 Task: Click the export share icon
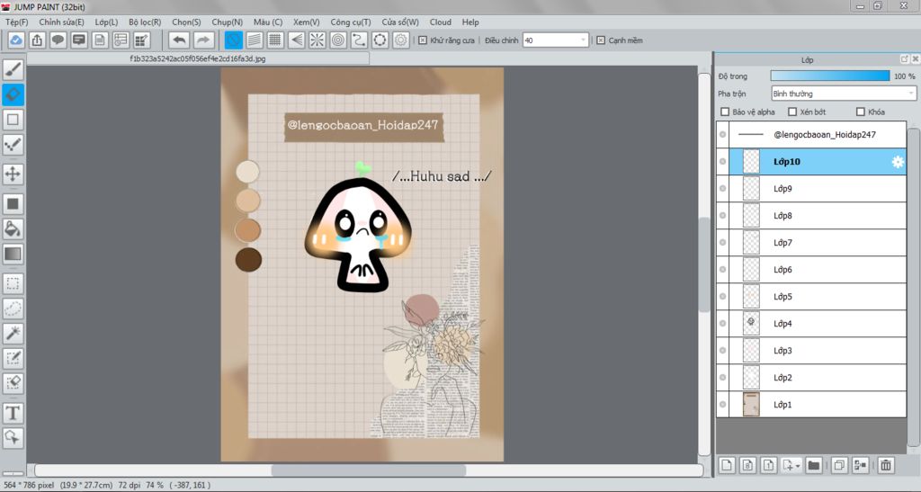click(x=37, y=40)
